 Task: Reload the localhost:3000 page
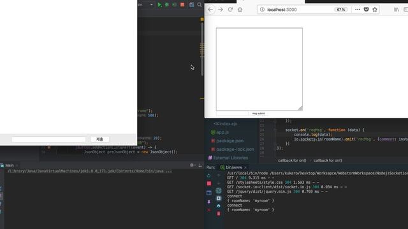(230, 10)
